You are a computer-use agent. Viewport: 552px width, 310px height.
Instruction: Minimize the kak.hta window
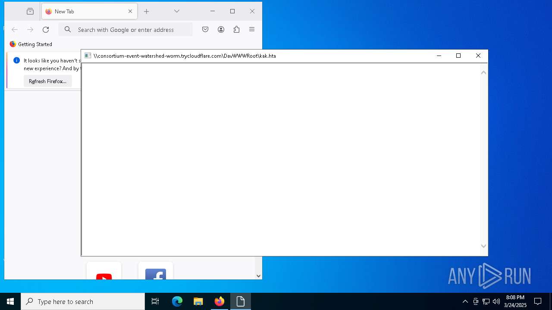click(x=439, y=56)
